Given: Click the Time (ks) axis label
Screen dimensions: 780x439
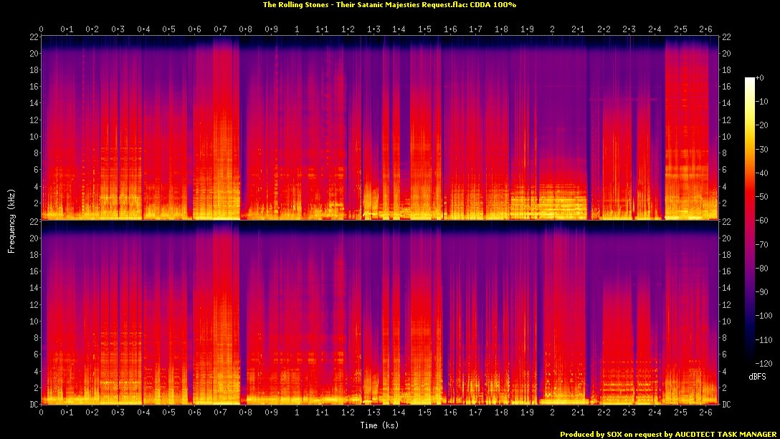Looking at the screenshot, I should pyautogui.click(x=381, y=425).
